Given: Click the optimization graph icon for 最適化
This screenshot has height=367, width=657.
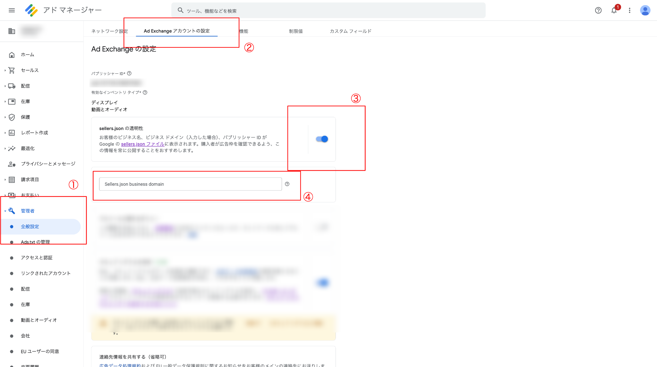Looking at the screenshot, I should pyautogui.click(x=12, y=148).
